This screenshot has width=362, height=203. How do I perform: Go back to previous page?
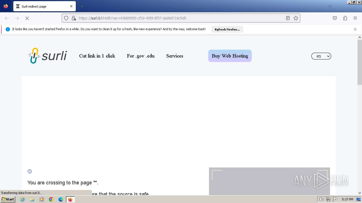[7, 18]
